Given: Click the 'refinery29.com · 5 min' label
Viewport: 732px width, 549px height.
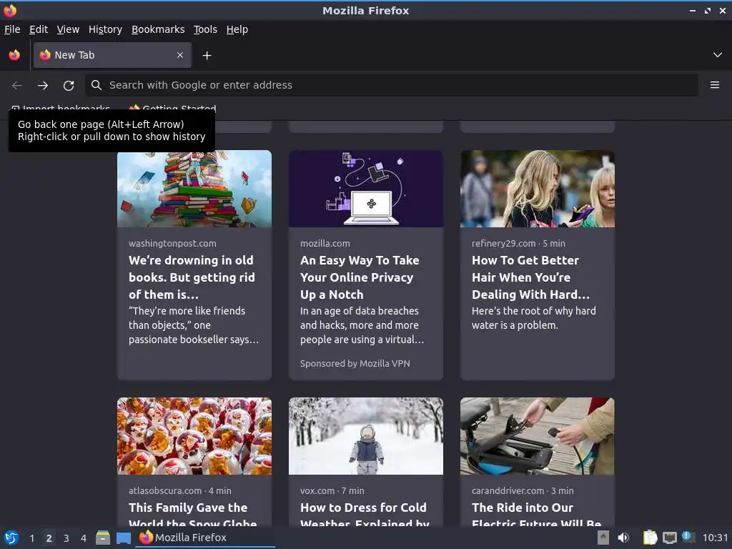Looking at the screenshot, I should [x=518, y=243].
